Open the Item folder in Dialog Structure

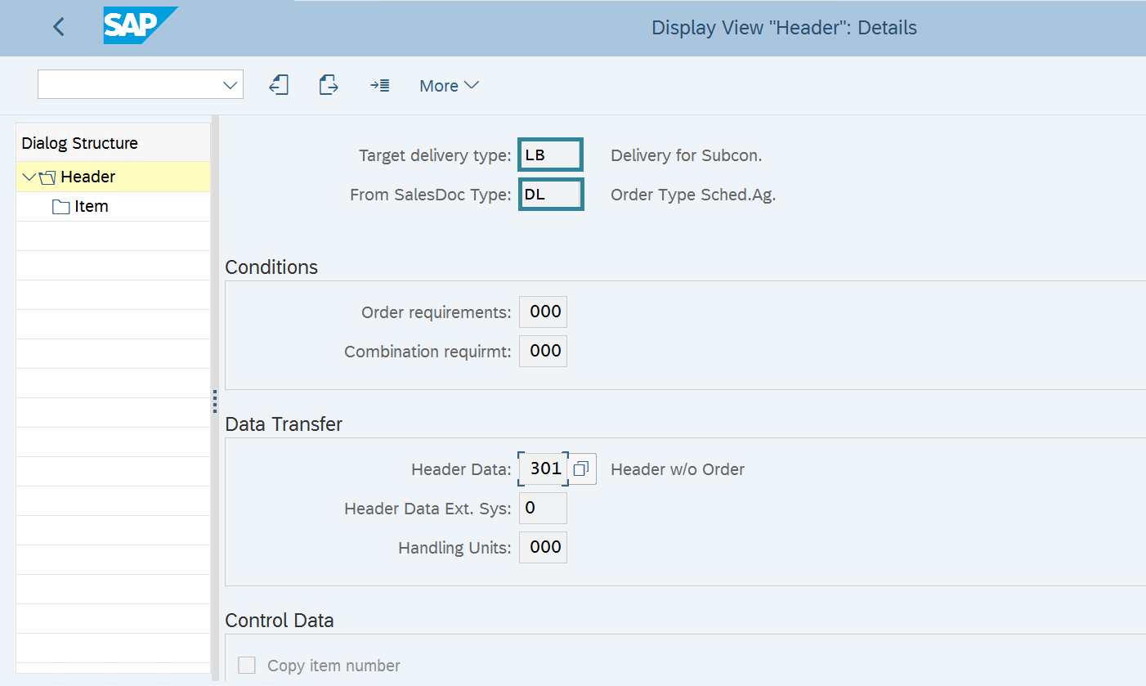coord(91,206)
